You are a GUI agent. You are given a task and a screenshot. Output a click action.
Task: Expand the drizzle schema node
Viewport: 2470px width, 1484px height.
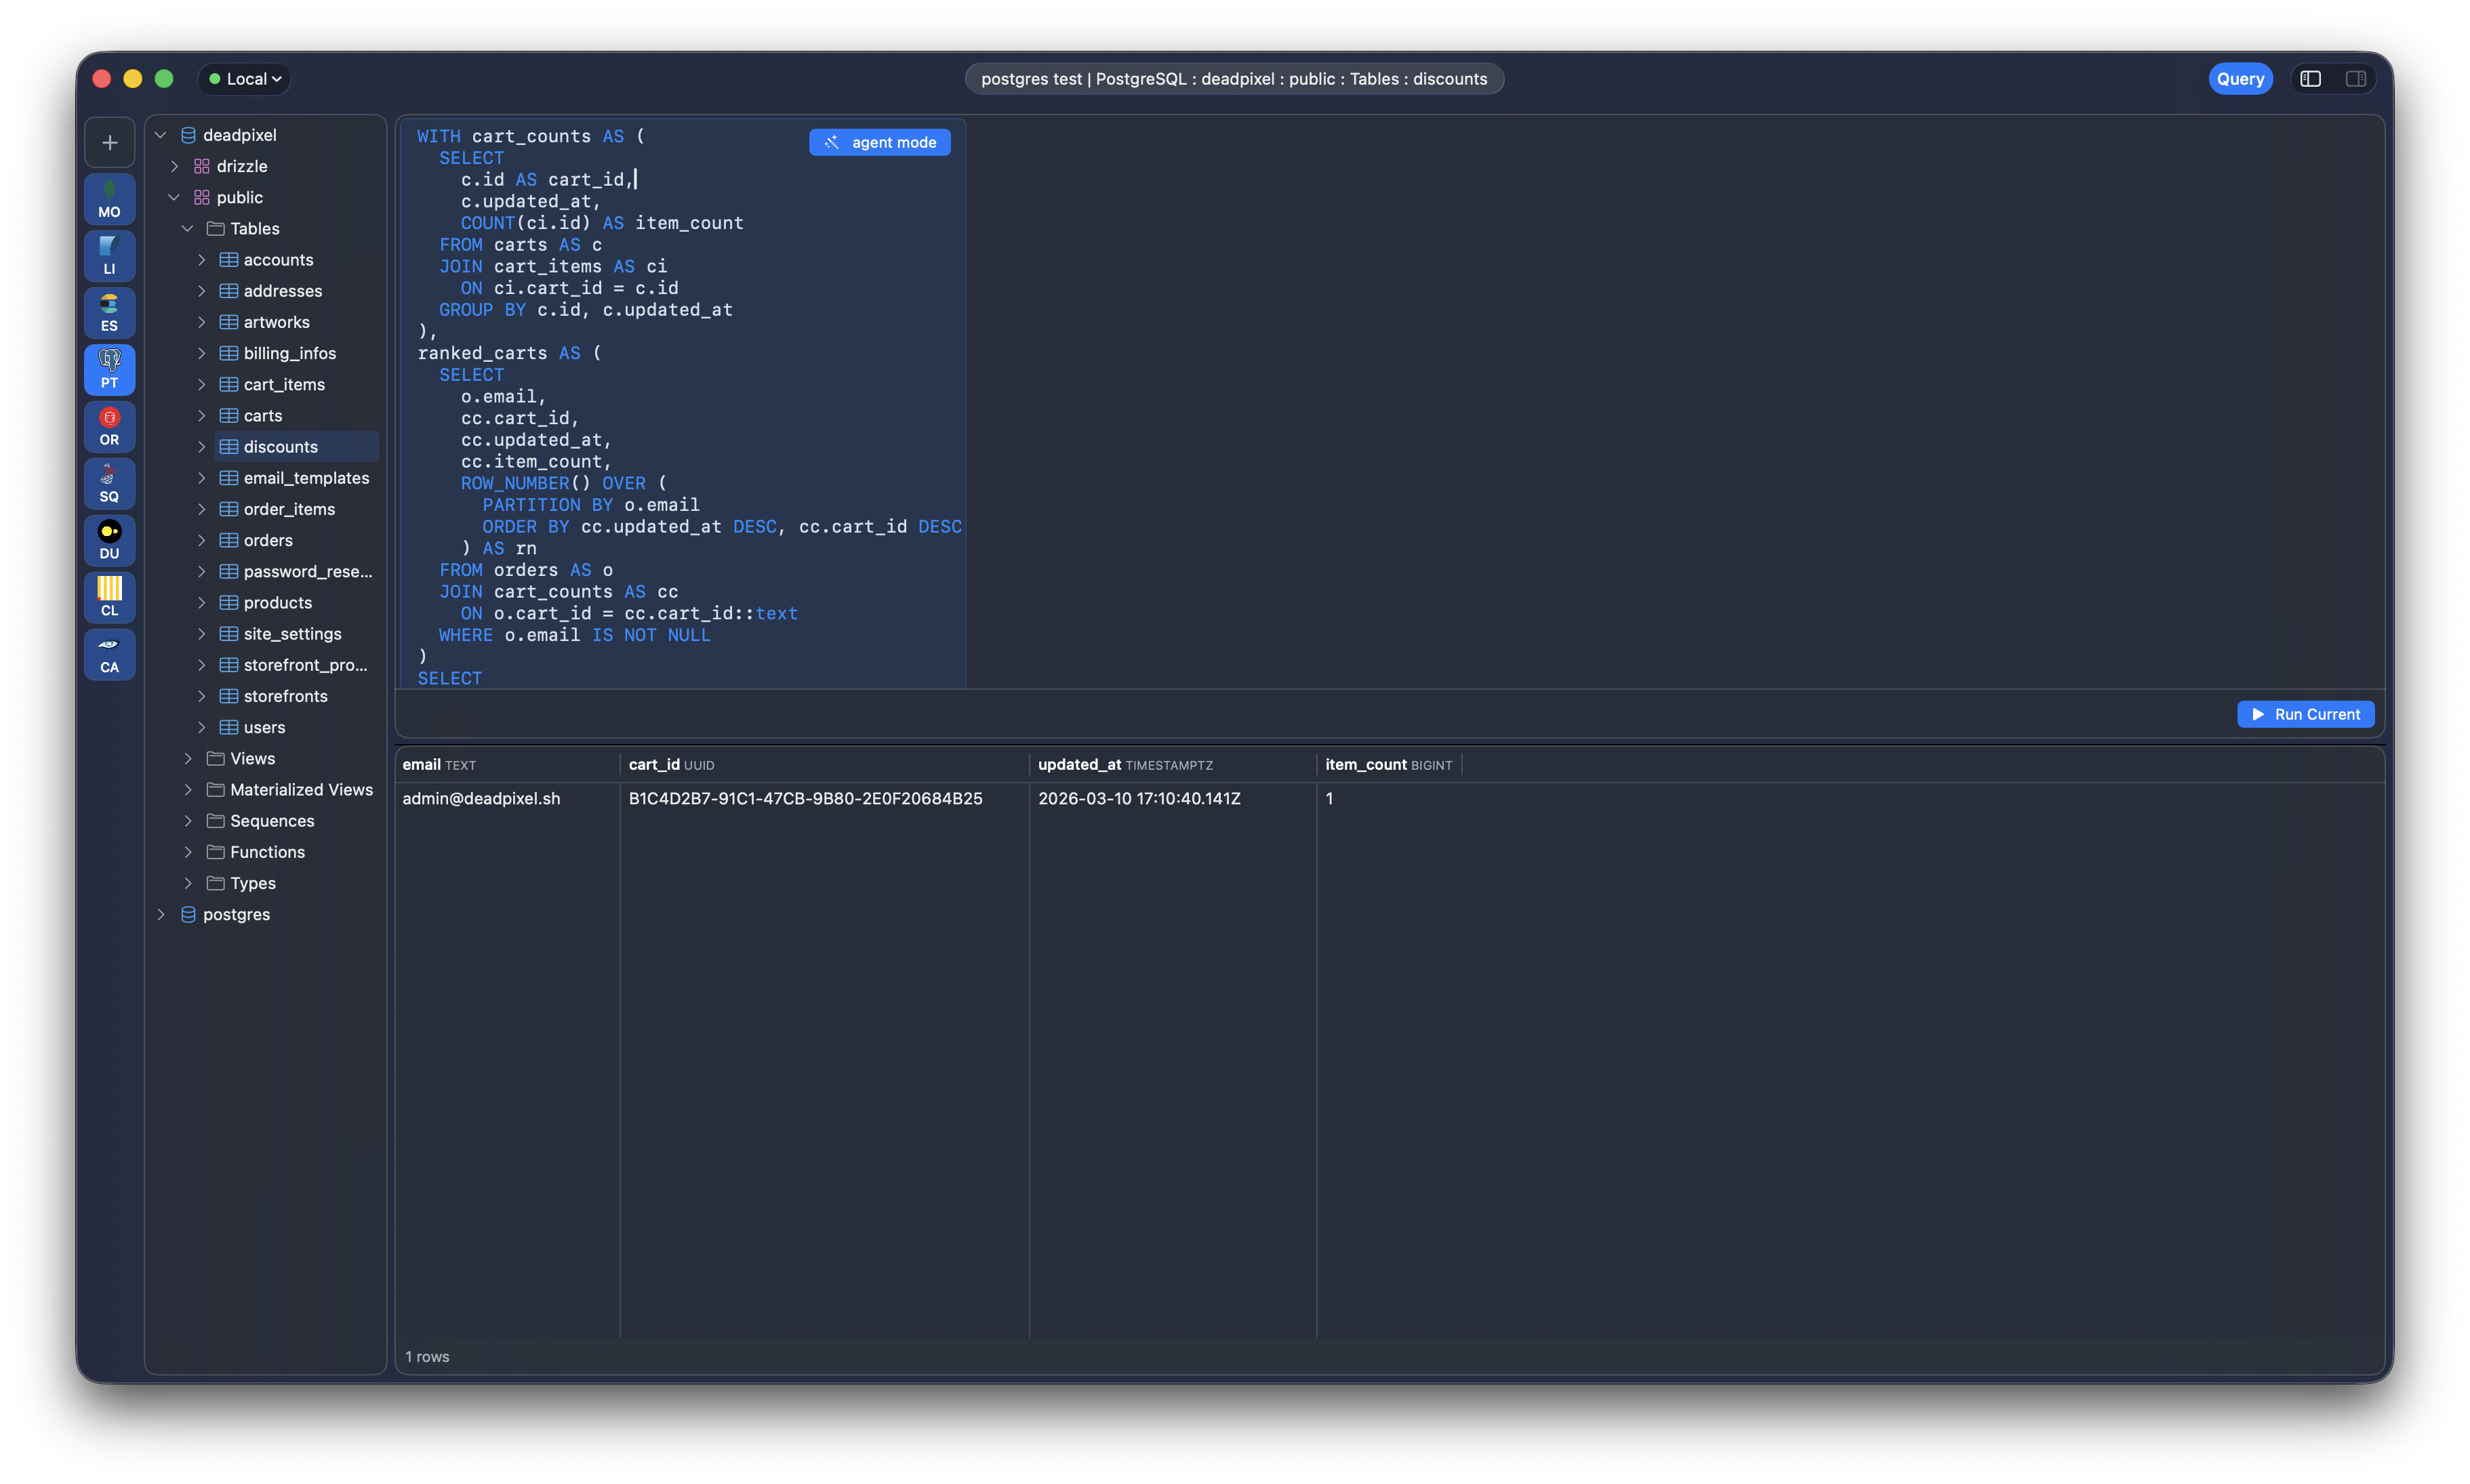(175, 166)
